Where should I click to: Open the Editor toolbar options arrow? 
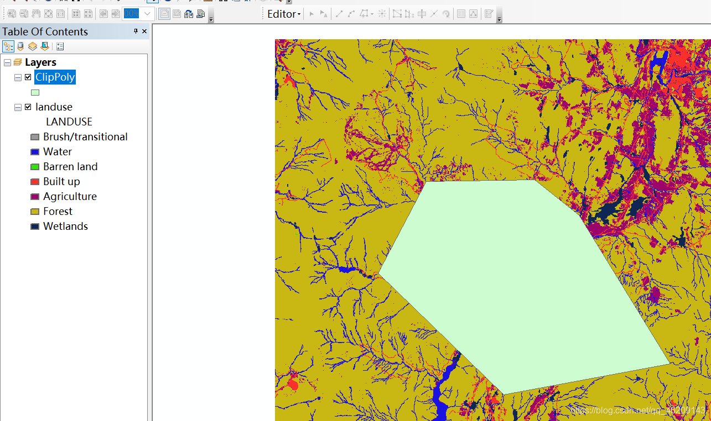tap(499, 19)
